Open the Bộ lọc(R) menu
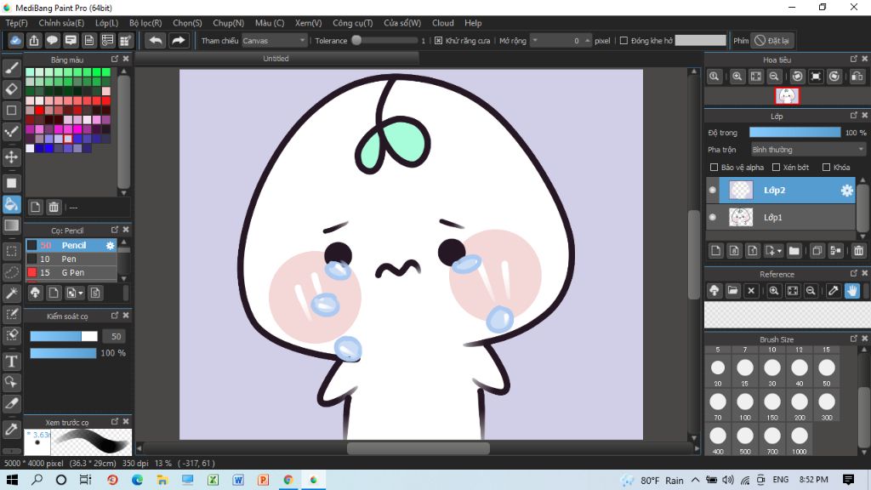 click(145, 23)
